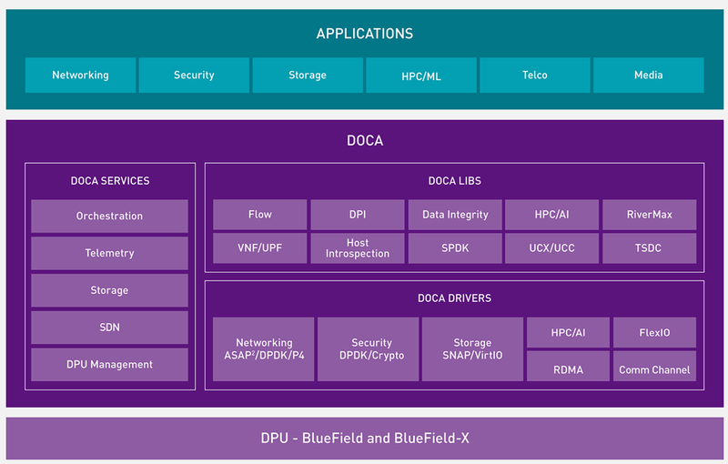Viewport: 728px width, 464px height.
Task: Click the DPI library box
Action: (x=358, y=215)
